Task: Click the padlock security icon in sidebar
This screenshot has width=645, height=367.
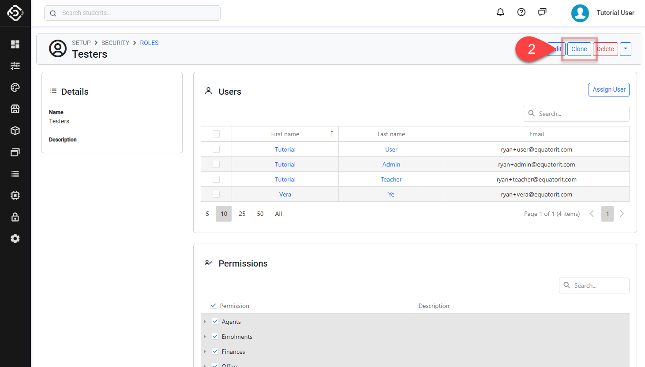Action: (x=15, y=217)
